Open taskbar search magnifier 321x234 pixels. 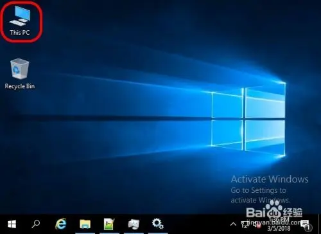pyautogui.click(x=36, y=224)
